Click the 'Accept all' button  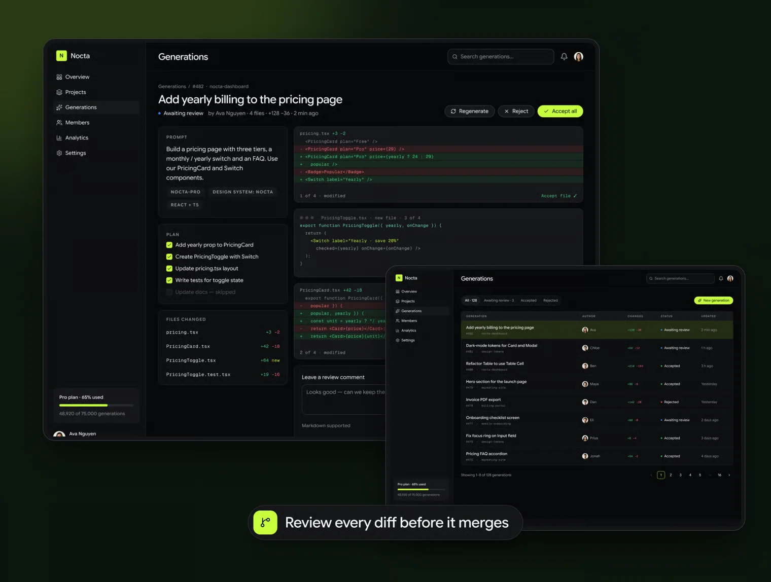[x=560, y=111]
